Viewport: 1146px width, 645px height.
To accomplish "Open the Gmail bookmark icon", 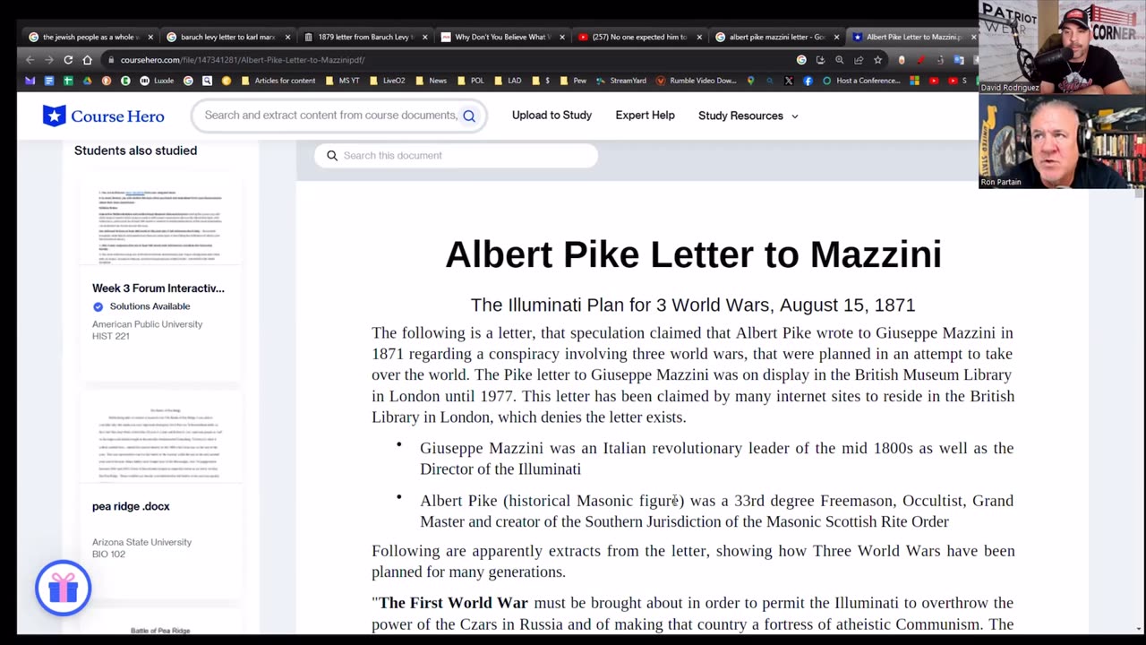I will point(30,81).
